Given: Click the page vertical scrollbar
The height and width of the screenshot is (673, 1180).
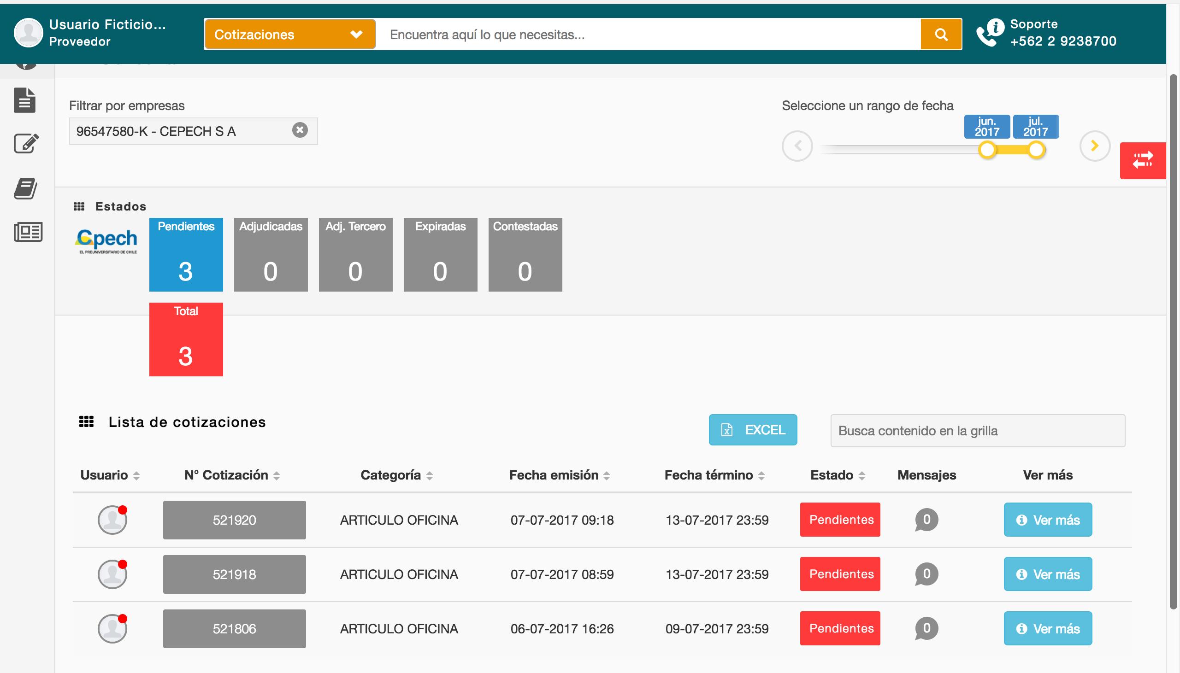Looking at the screenshot, I should pyautogui.click(x=1173, y=342).
